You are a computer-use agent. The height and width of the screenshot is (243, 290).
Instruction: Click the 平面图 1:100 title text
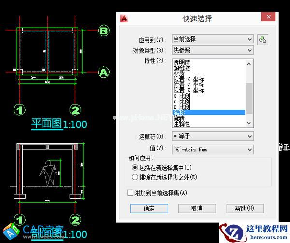pyautogui.click(x=59, y=124)
